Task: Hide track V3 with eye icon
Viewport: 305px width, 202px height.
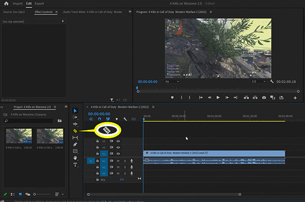Action: (x=118, y=141)
